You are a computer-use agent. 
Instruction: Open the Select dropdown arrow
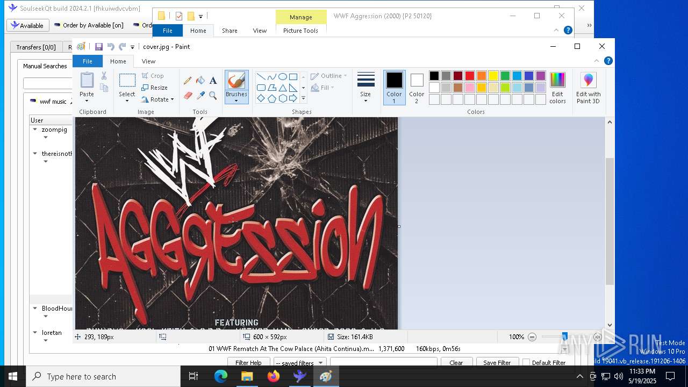point(127,101)
